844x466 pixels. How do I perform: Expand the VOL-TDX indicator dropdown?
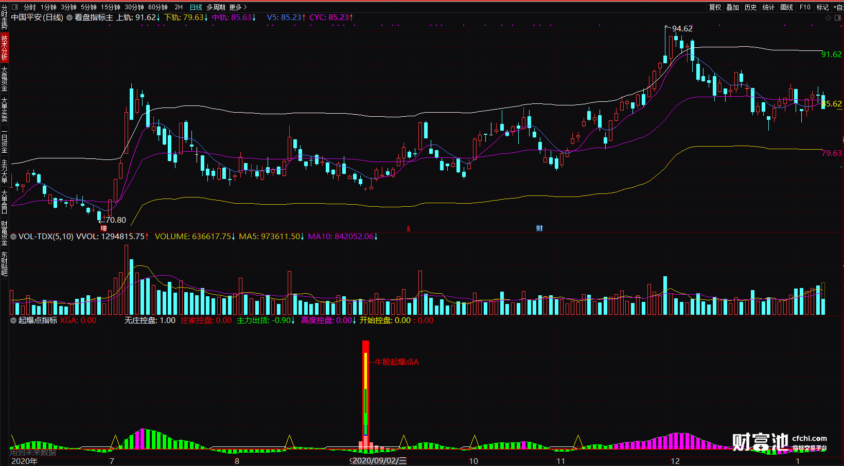(13, 237)
